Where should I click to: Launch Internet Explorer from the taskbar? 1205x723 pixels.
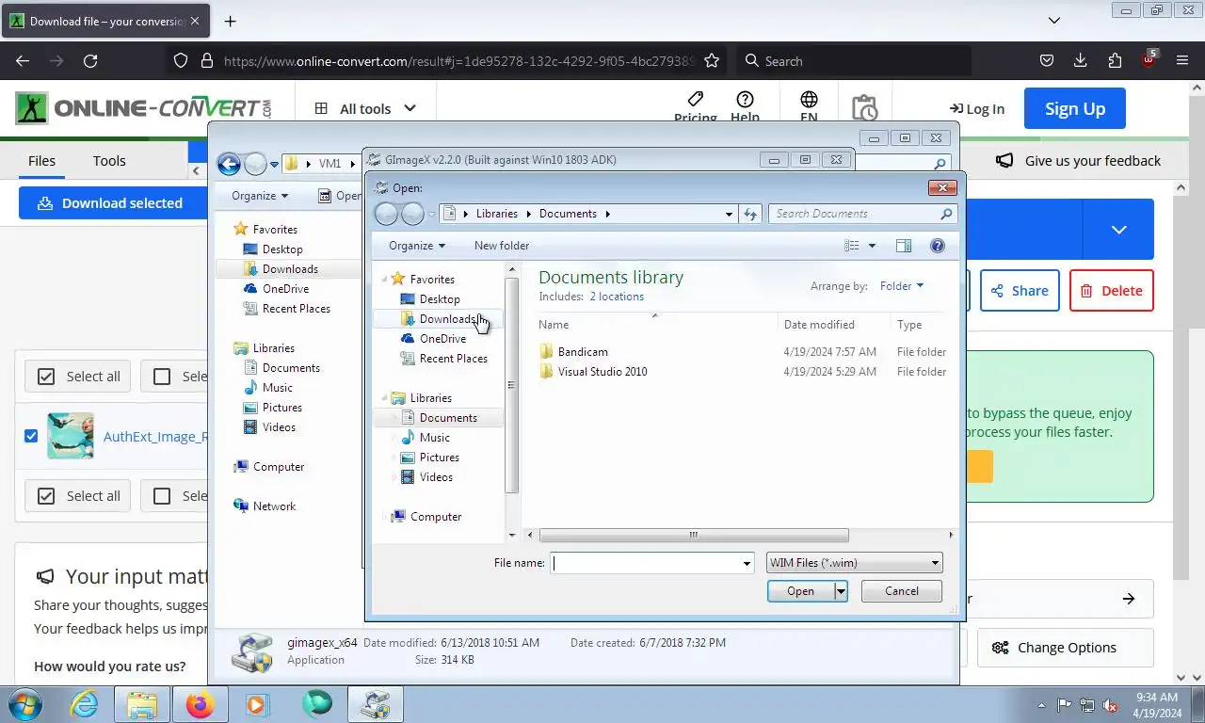pyautogui.click(x=84, y=704)
